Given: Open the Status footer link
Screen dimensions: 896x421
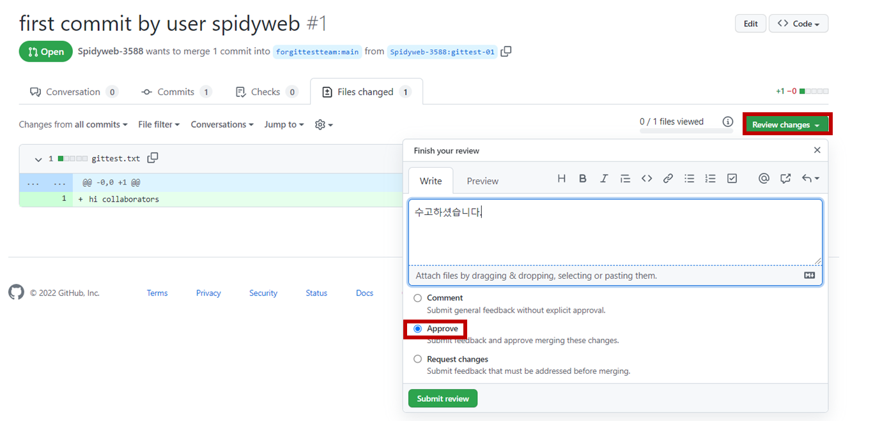Looking at the screenshot, I should (x=316, y=293).
